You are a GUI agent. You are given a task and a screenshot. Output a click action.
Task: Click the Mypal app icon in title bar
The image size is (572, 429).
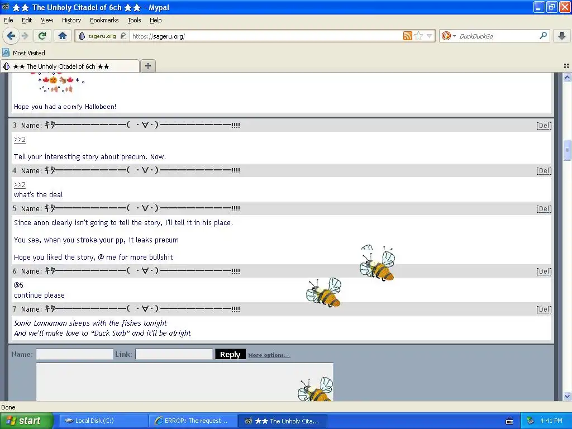6,7
